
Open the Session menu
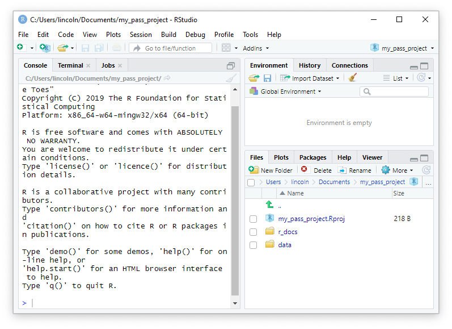coord(141,35)
